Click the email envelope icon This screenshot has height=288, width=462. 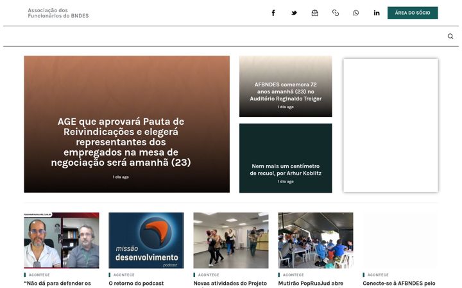314,13
